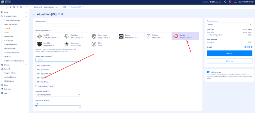Select the FreeBSD operating system logo

(40, 44)
